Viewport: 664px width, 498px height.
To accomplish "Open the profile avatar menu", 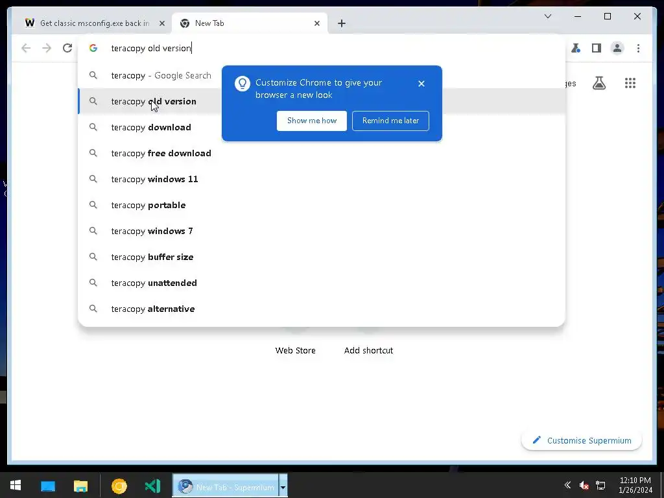I will point(617,48).
